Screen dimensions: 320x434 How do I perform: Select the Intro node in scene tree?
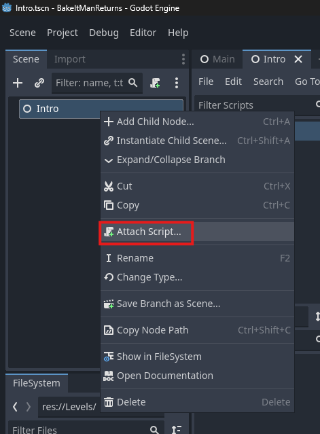coord(101,109)
